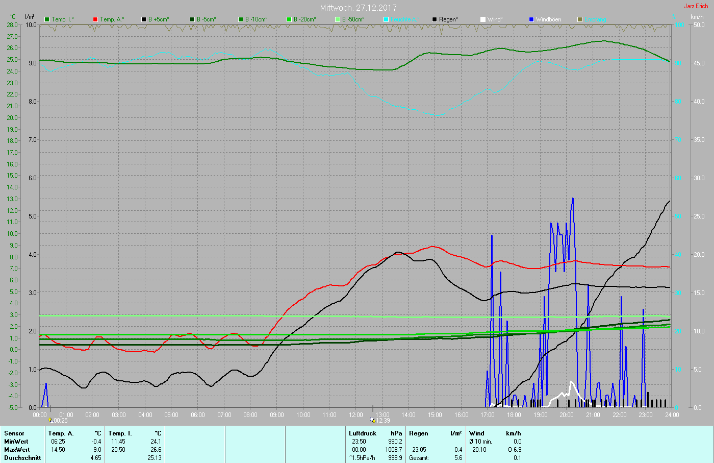Viewport: 714px width, 463px height.
Task: Click the olive legend swatch
Action: (x=580, y=19)
